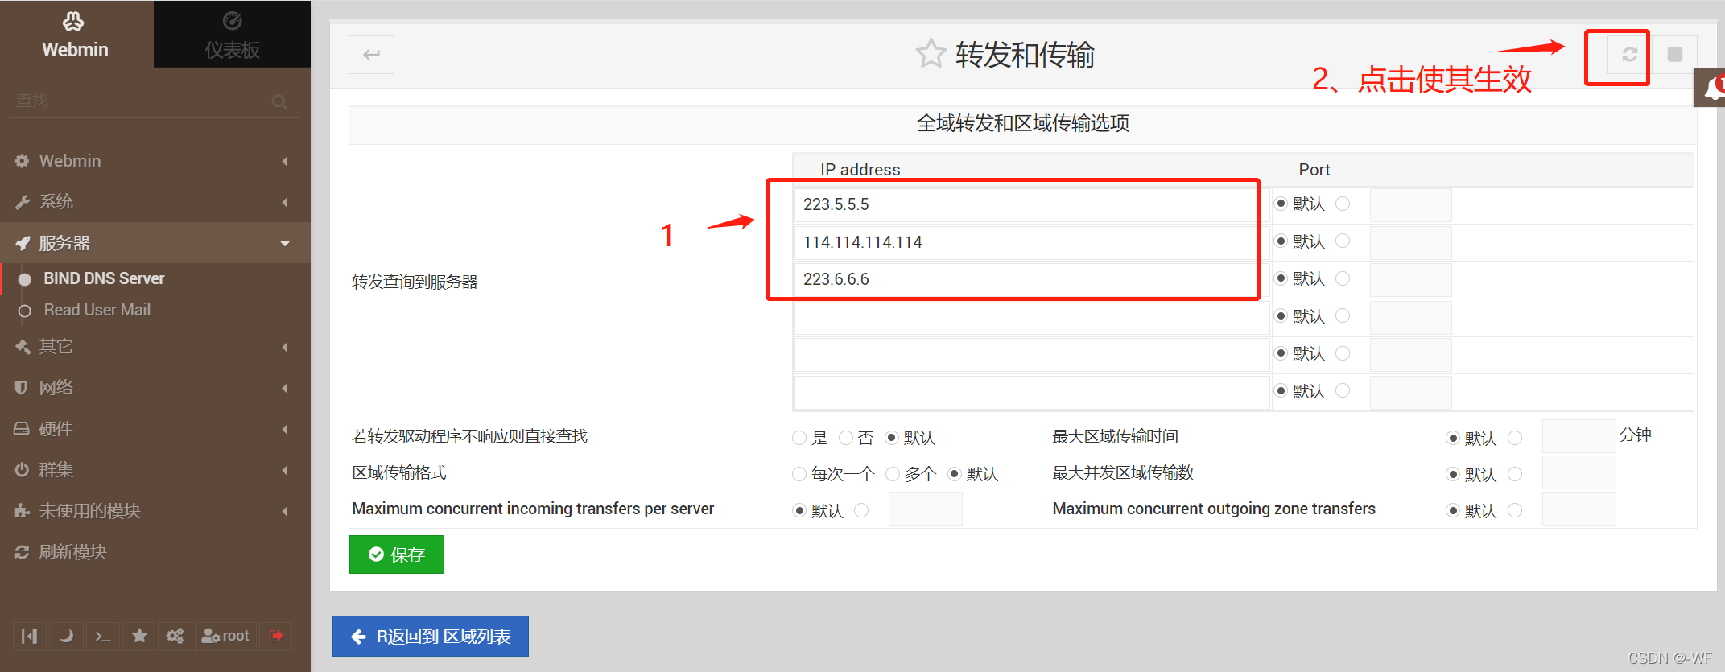Expand the 系统 menu category
Image resolution: width=1725 pixels, height=672 pixels.
coord(155,202)
